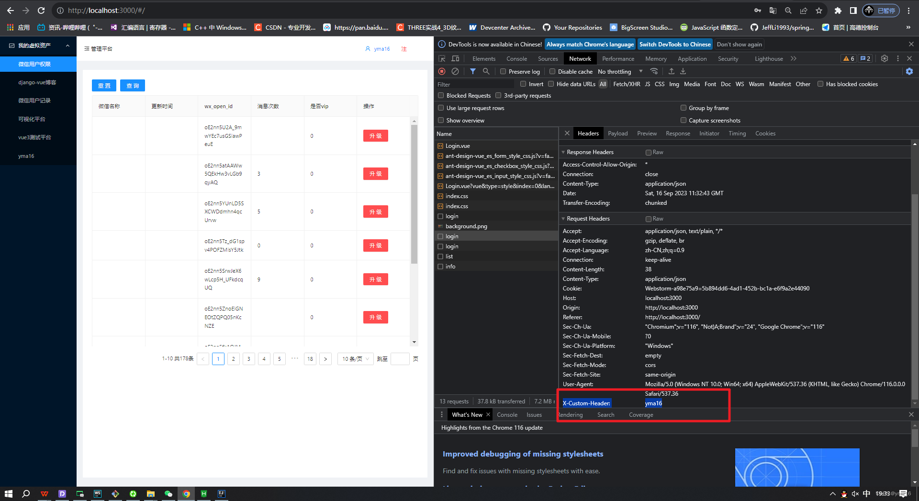This screenshot has width=919, height=501.
Task: Open the 10条/页 page size dropdown
Action: [x=355, y=359]
